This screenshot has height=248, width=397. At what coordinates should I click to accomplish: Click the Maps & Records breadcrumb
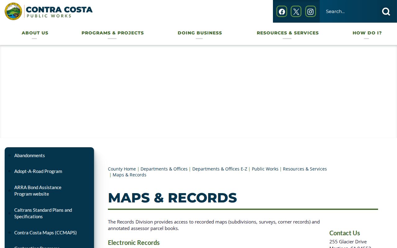(129, 175)
